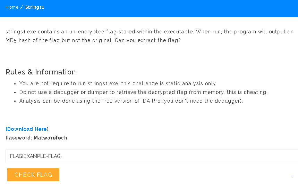The width and height of the screenshot is (298, 192).
Task: Click the Rules & Information heading
Action: [41, 72]
